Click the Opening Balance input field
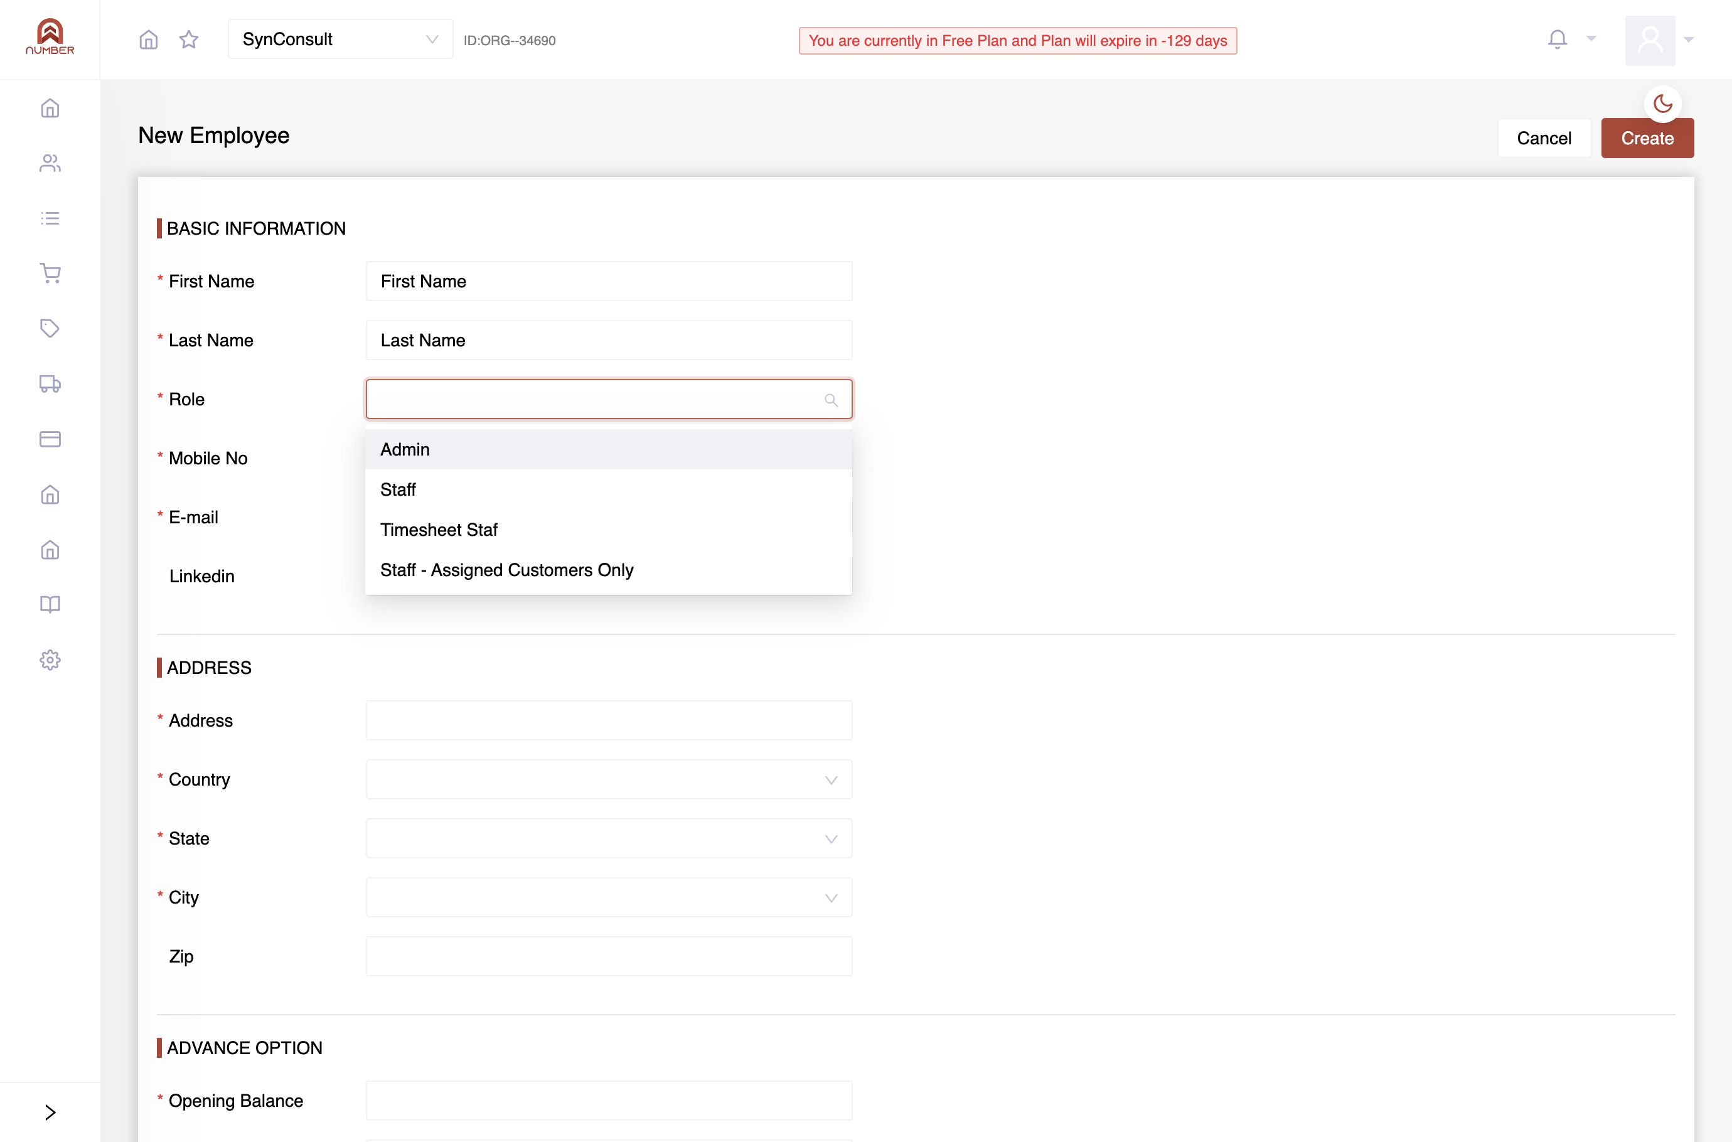This screenshot has height=1142, width=1732. [x=609, y=1101]
